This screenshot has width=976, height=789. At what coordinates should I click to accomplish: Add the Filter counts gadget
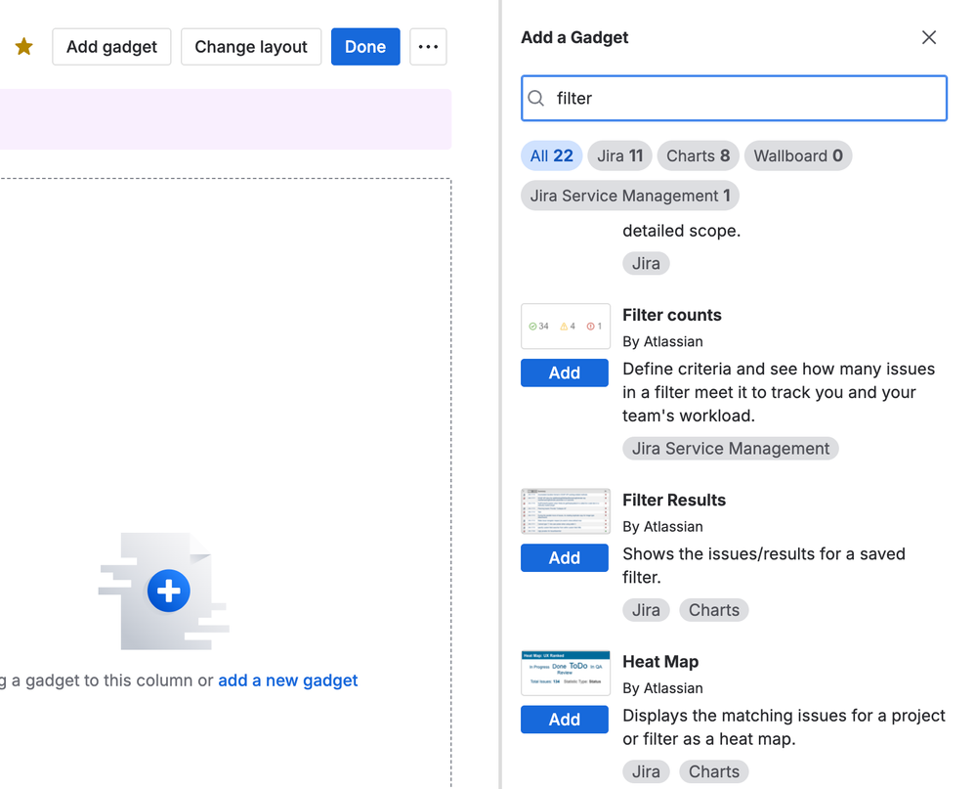pos(565,373)
